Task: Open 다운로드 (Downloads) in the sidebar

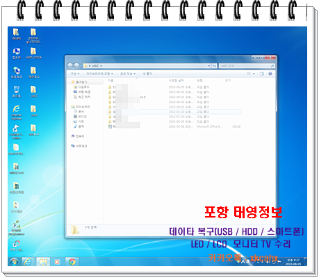Action: point(81,87)
